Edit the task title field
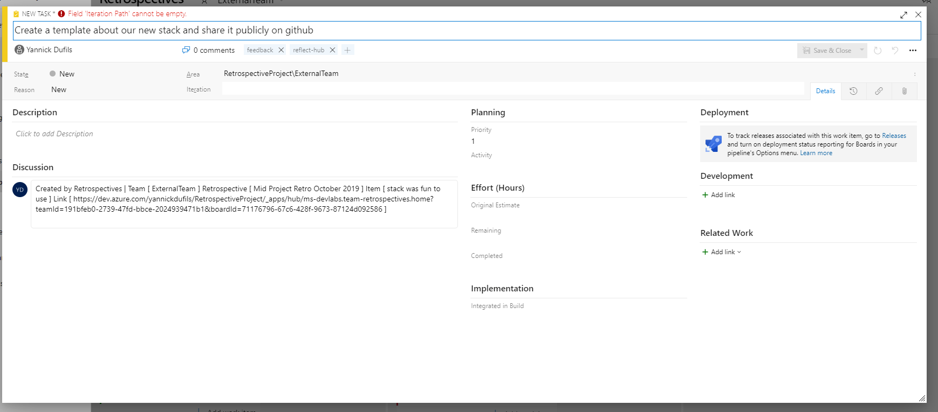 pyautogui.click(x=467, y=31)
